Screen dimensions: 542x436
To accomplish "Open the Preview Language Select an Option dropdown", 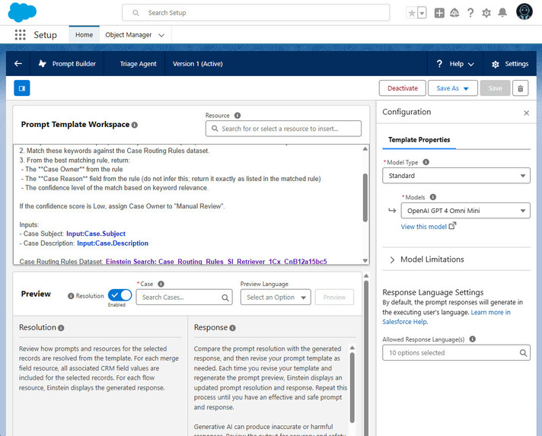I will coord(276,297).
